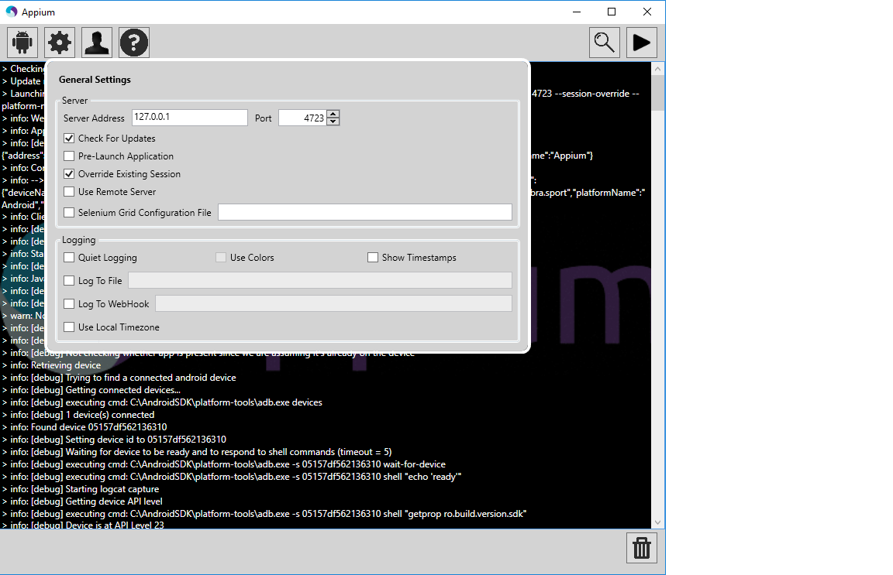The height and width of the screenshot is (575, 893).
Task: Click the log line ending in 'wait-for-device'
Action: (x=224, y=464)
